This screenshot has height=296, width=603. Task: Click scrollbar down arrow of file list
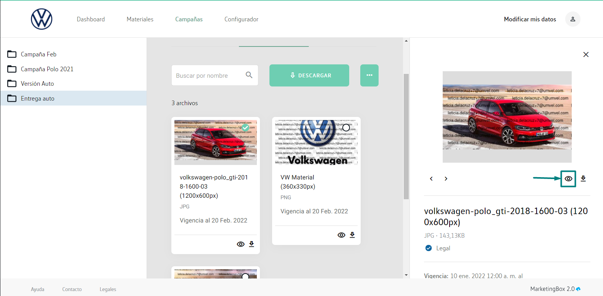pyautogui.click(x=406, y=275)
